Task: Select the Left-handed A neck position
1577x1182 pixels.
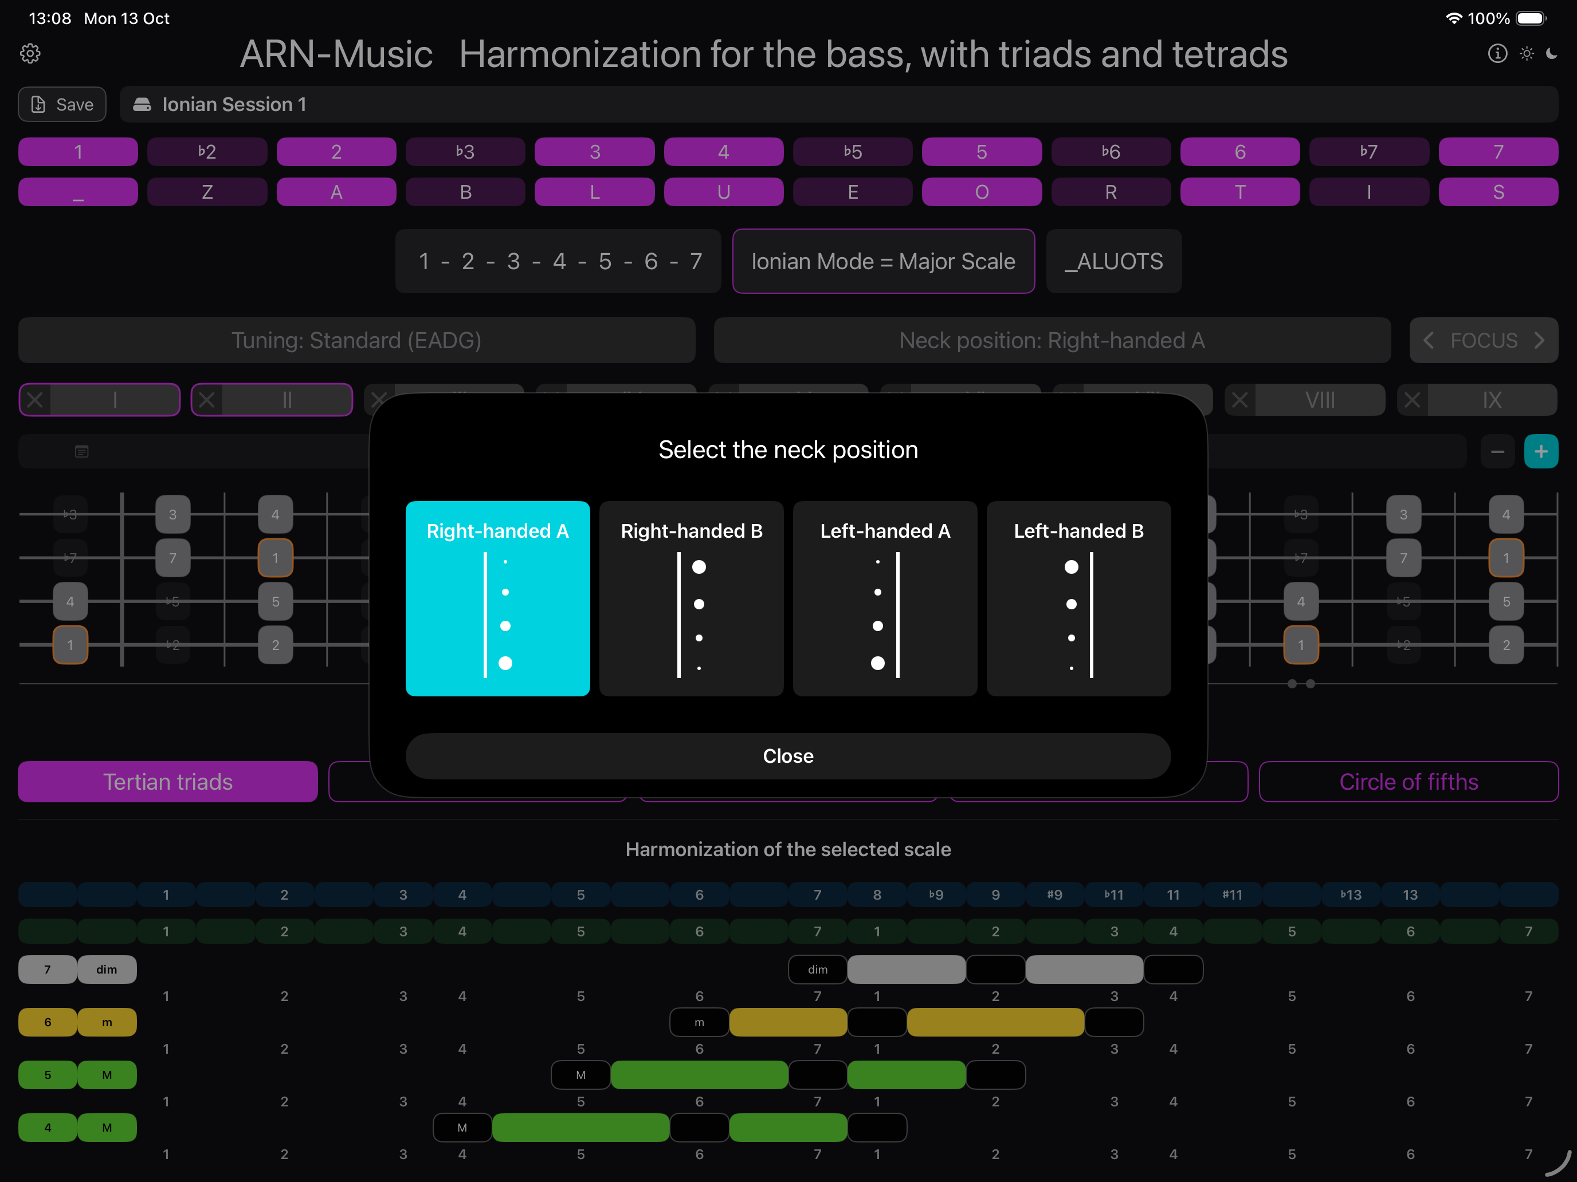Action: [x=885, y=598]
